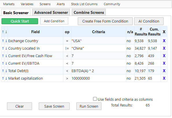Open the Alerts menu

click(x=61, y=4)
